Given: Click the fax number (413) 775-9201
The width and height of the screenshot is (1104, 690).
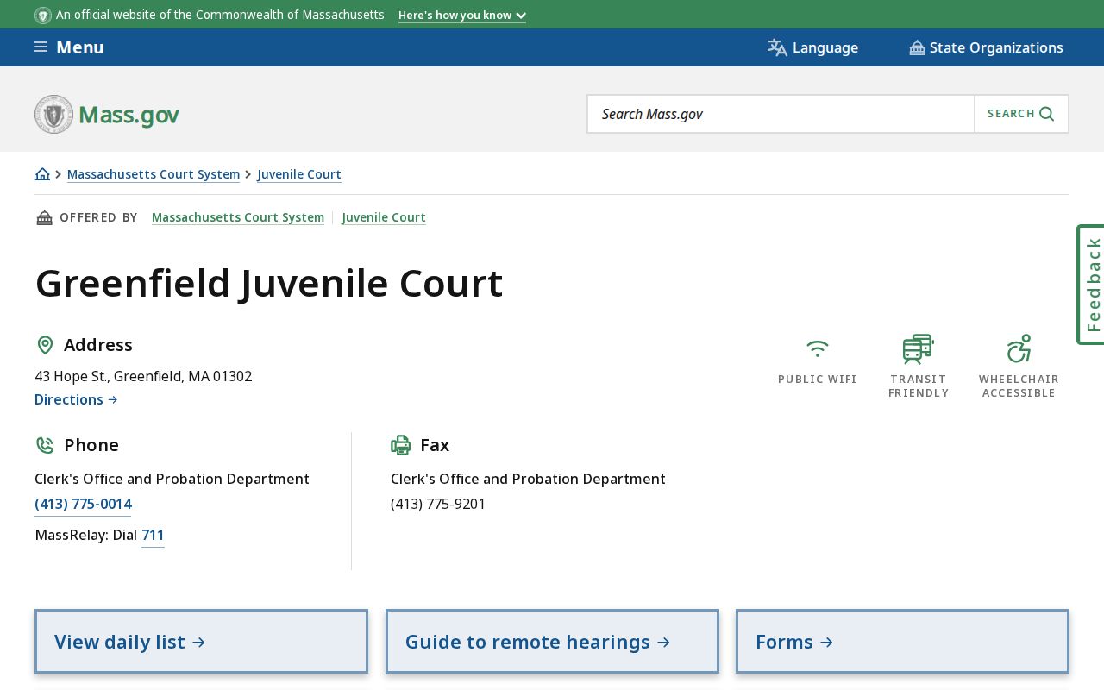Looking at the screenshot, I should (x=438, y=504).
